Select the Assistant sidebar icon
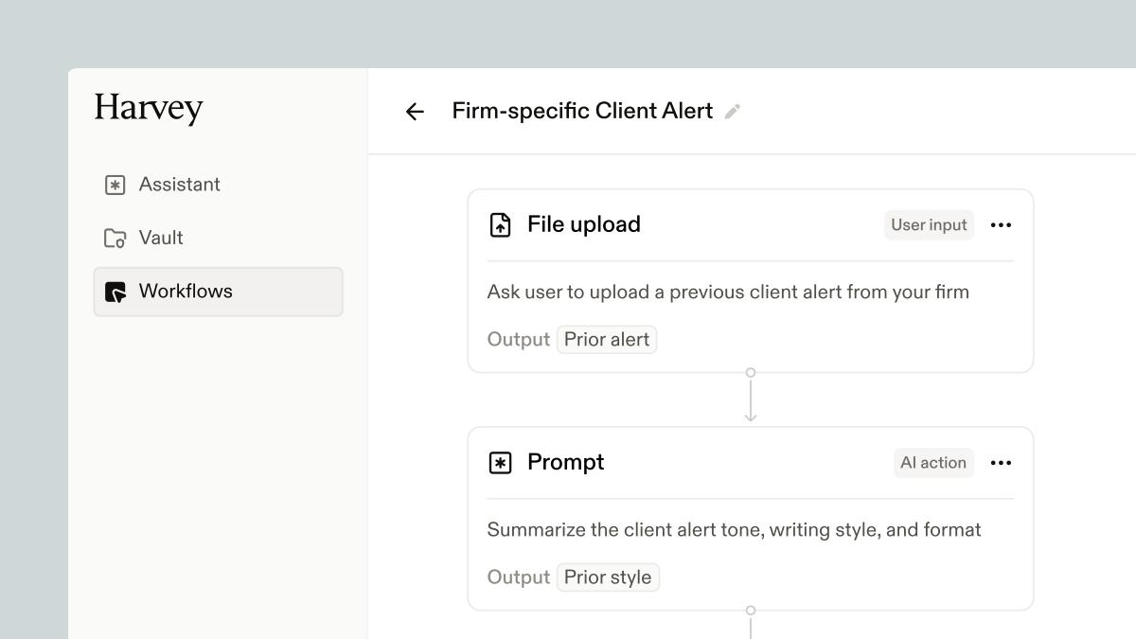Image resolution: width=1136 pixels, height=639 pixels. click(114, 184)
